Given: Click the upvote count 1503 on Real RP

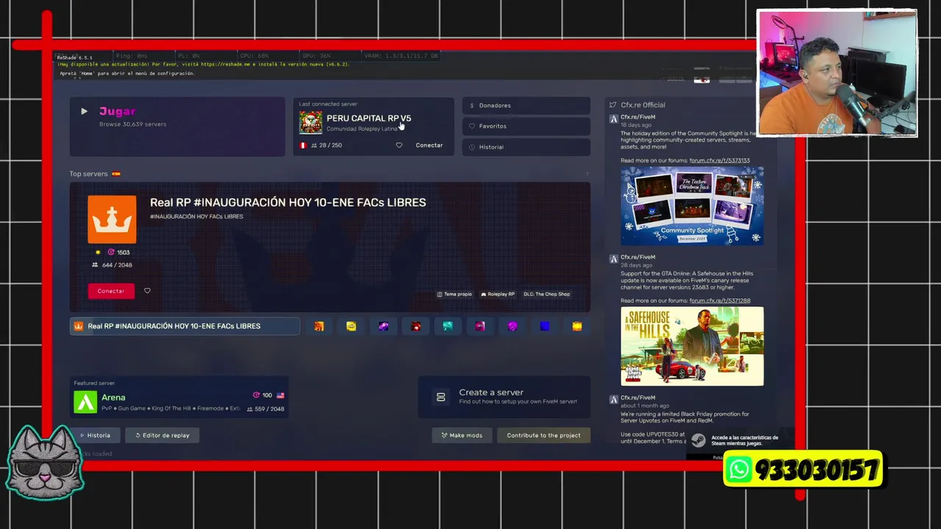Looking at the screenshot, I should click(x=119, y=253).
